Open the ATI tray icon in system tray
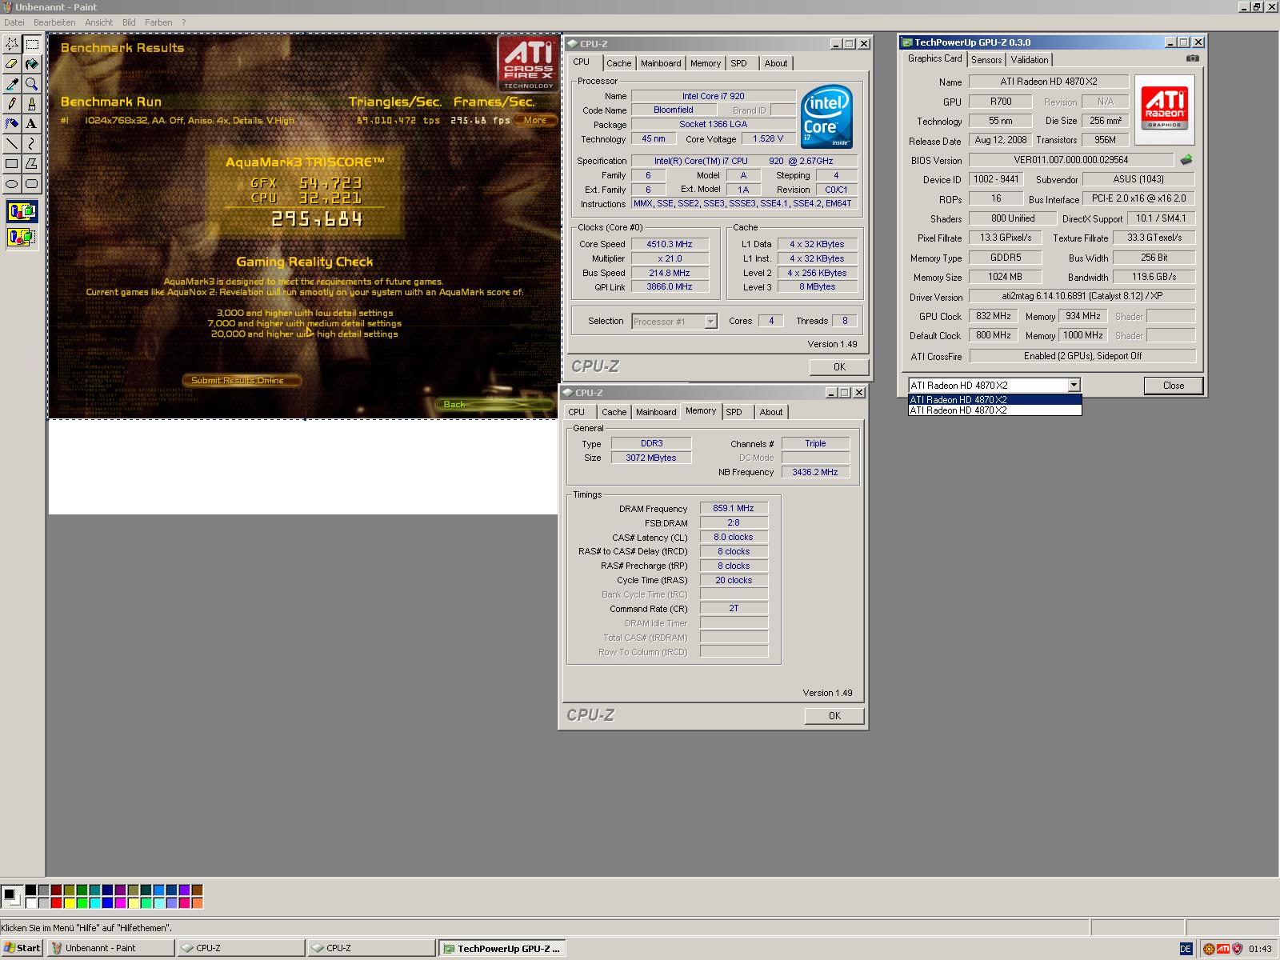Image resolution: width=1280 pixels, height=960 pixels. pos(1223,949)
